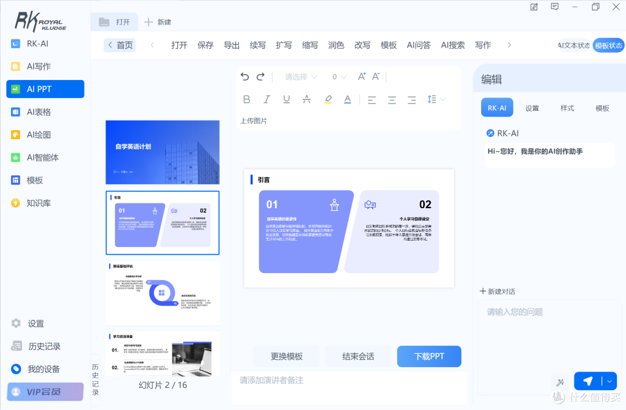The image size is (626, 410).
Task: Start a 新建对话
Action: coord(497,291)
